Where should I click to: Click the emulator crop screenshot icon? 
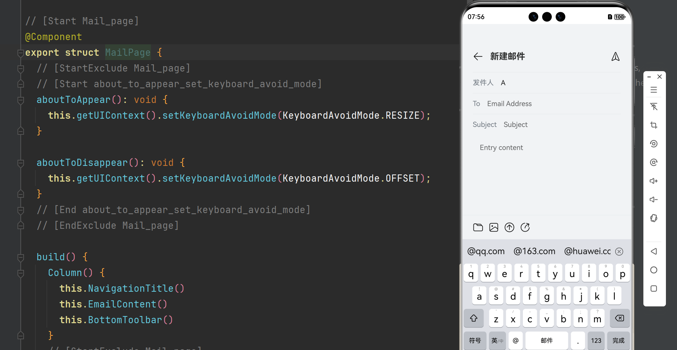pyautogui.click(x=654, y=125)
